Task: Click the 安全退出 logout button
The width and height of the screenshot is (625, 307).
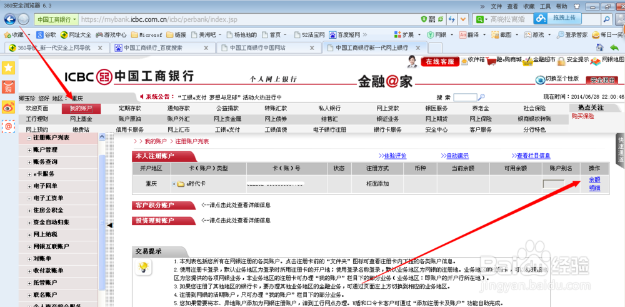Action: click(x=602, y=80)
